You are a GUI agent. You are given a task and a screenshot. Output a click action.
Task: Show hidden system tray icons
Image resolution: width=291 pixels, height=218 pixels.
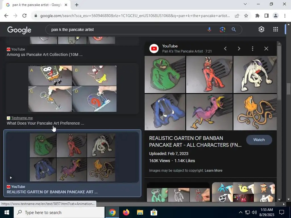240,212
